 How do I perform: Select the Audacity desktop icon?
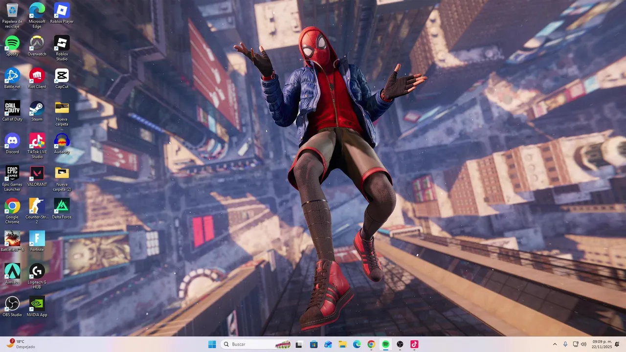pyautogui.click(x=62, y=144)
